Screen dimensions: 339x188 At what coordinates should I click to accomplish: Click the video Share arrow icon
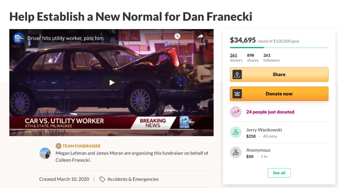coord(200,36)
